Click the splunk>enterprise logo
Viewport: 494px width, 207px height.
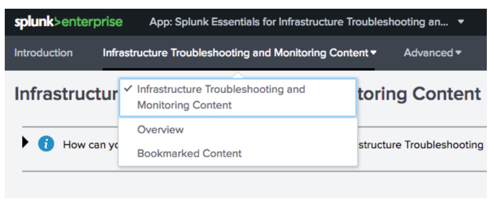click(68, 22)
